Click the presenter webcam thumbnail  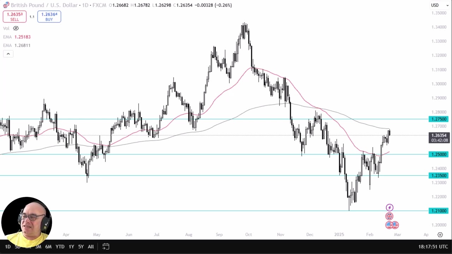[26, 222]
